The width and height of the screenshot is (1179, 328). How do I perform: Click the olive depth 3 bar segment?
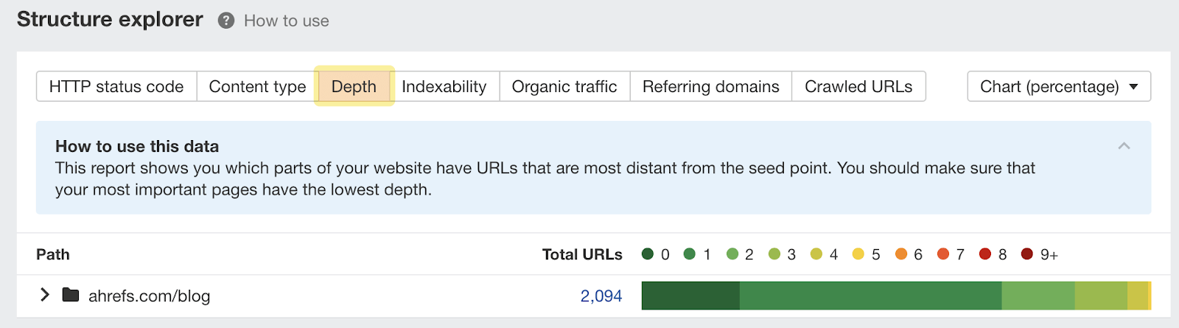(x=1101, y=296)
